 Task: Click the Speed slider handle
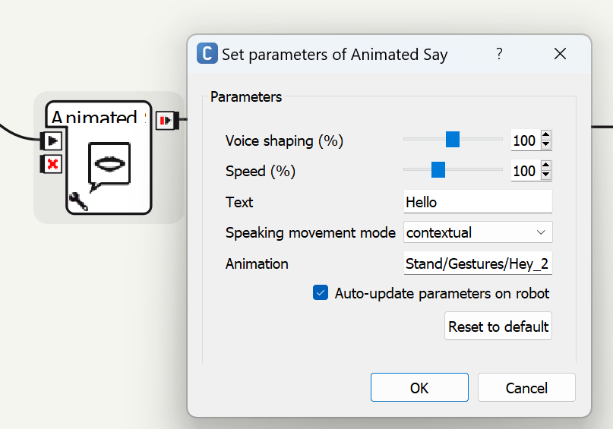click(x=438, y=170)
